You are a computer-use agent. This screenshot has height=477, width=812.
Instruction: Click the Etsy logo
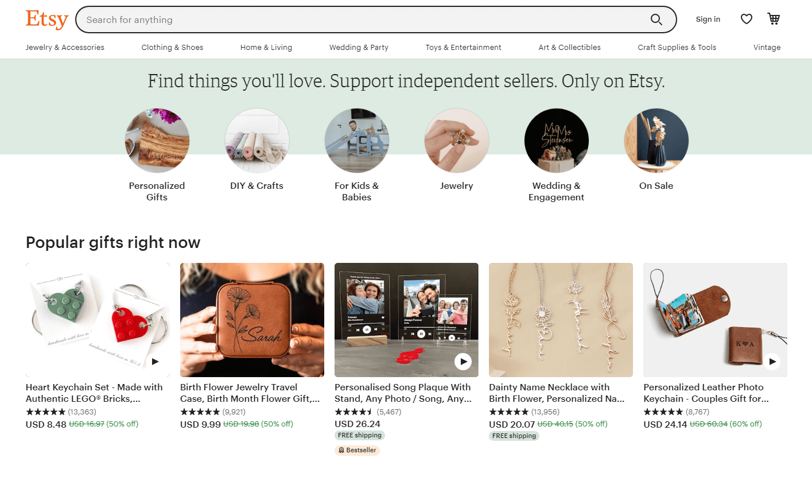coord(46,19)
